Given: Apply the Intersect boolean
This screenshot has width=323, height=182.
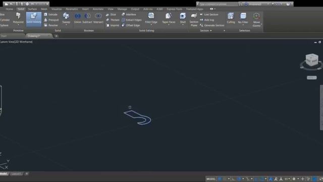Looking at the screenshot, I should tap(98, 18).
